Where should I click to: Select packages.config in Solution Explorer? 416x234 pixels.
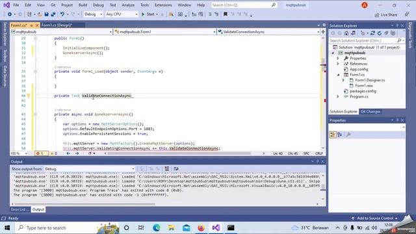363,91
